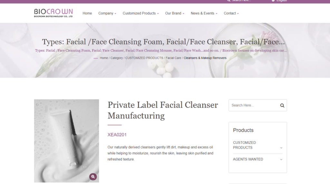
Task: Click the sidebar search magnifier icon
Action: click(282, 105)
